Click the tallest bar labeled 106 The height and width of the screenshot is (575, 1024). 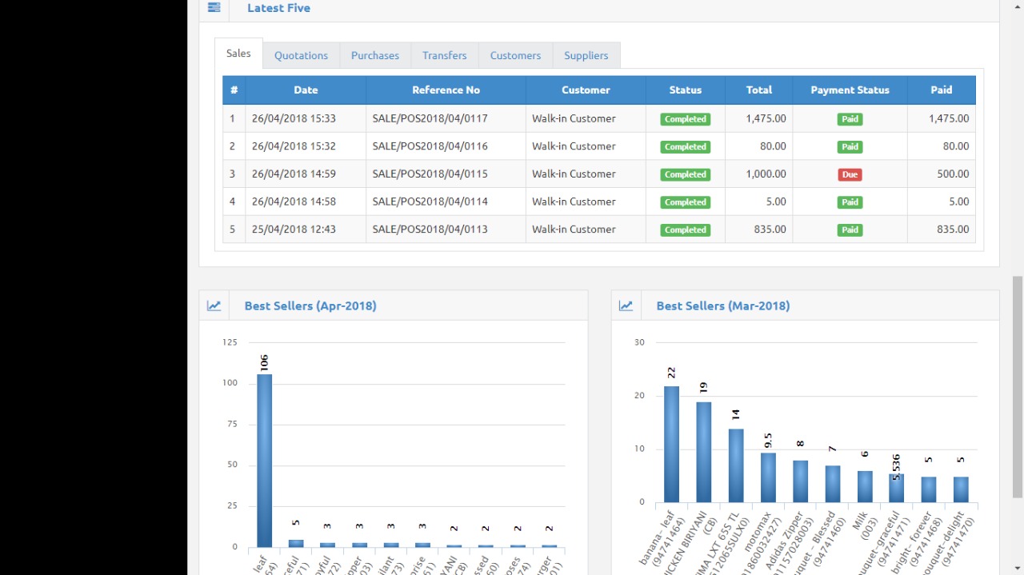click(264, 460)
